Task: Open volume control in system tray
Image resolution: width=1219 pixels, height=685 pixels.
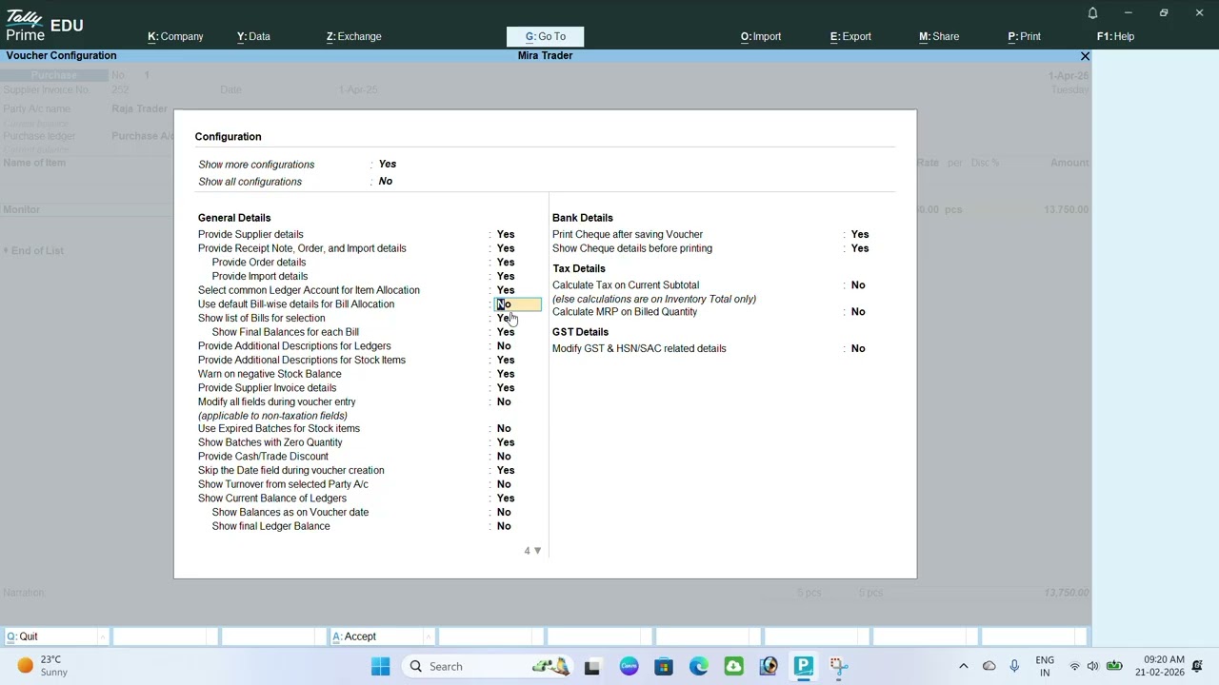Action: pos(1092,666)
